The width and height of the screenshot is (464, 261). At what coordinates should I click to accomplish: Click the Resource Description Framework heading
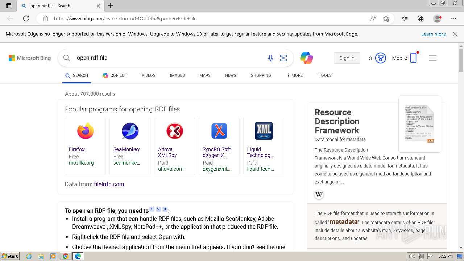(337, 121)
